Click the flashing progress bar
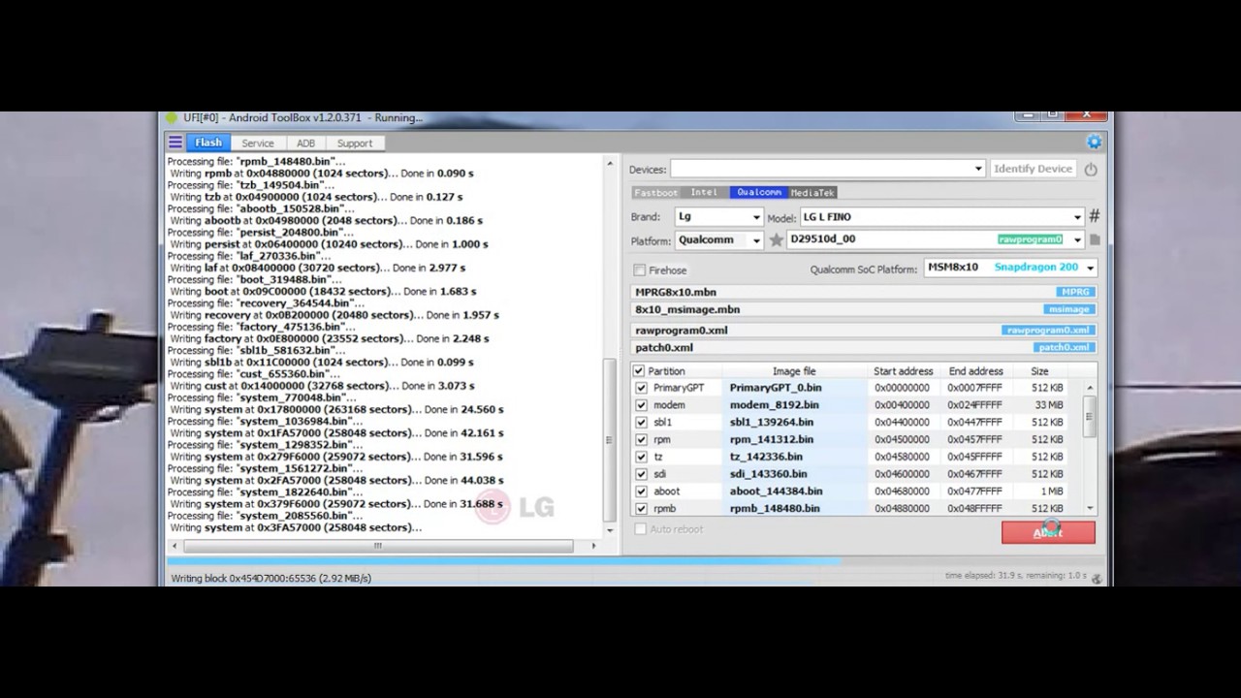 tap(636, 560)
